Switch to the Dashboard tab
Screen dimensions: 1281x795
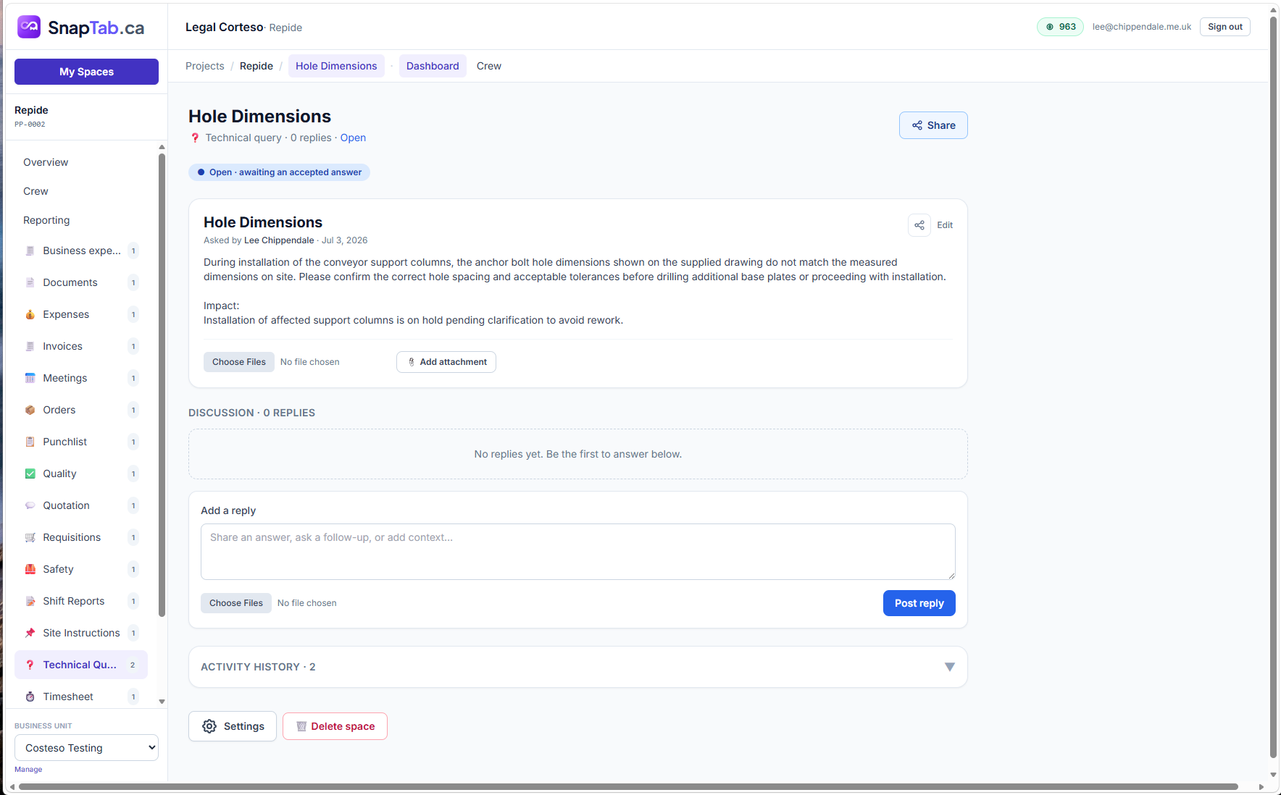[433, 66]
